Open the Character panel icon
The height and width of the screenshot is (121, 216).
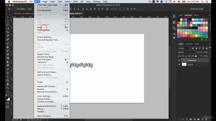click(x=174, y=34)
